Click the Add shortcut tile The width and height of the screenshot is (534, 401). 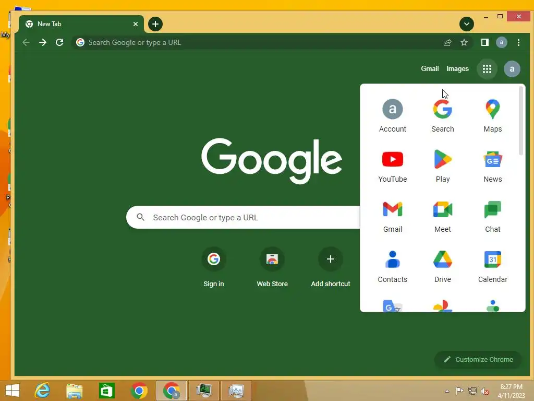[x=330, y=267]
